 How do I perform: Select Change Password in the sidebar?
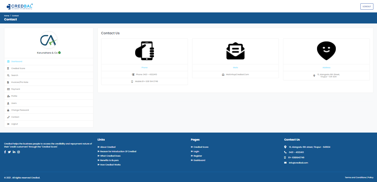pyautogui.click(x=49, y=110)
